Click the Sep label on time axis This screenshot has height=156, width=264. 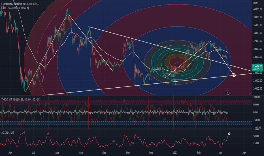[x=81, y=153]
